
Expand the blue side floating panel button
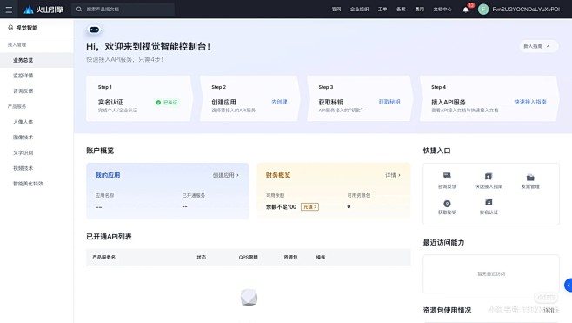pos(569,285)
